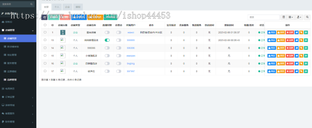Open the export dropdown near search
This screenshot has height=128, width=312.
tap(299, 17)
